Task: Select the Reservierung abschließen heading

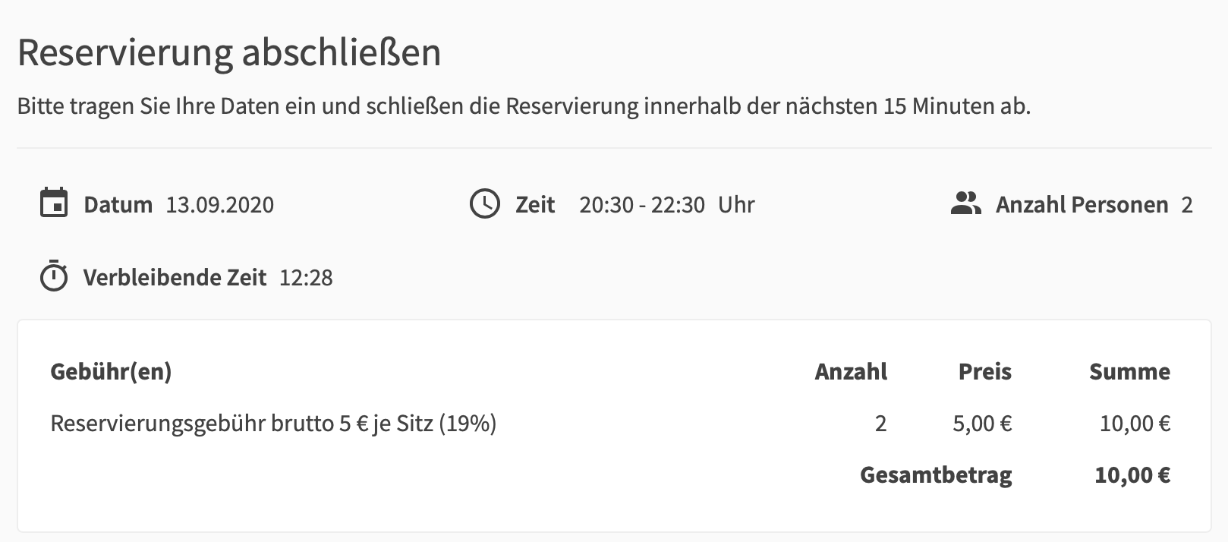Action: pos(229,52)
